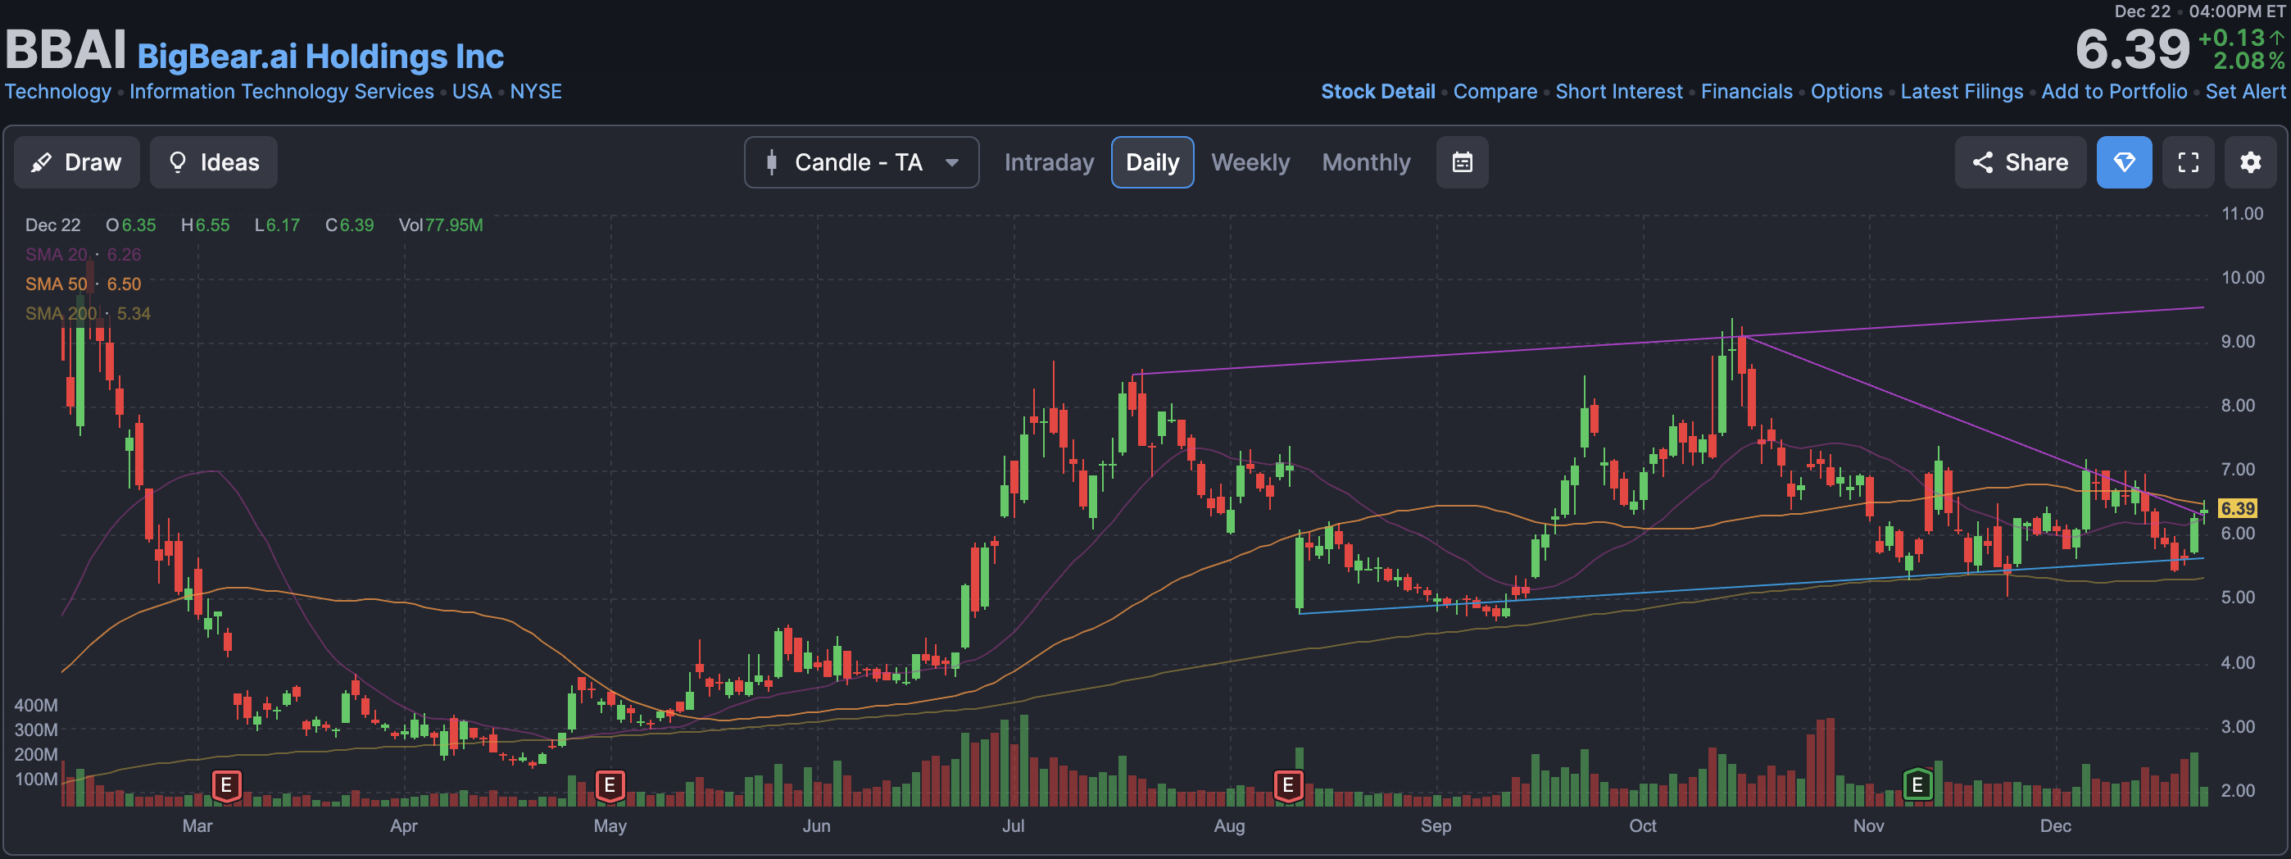Open the Stock Detail link

[x=1377, y=92]
